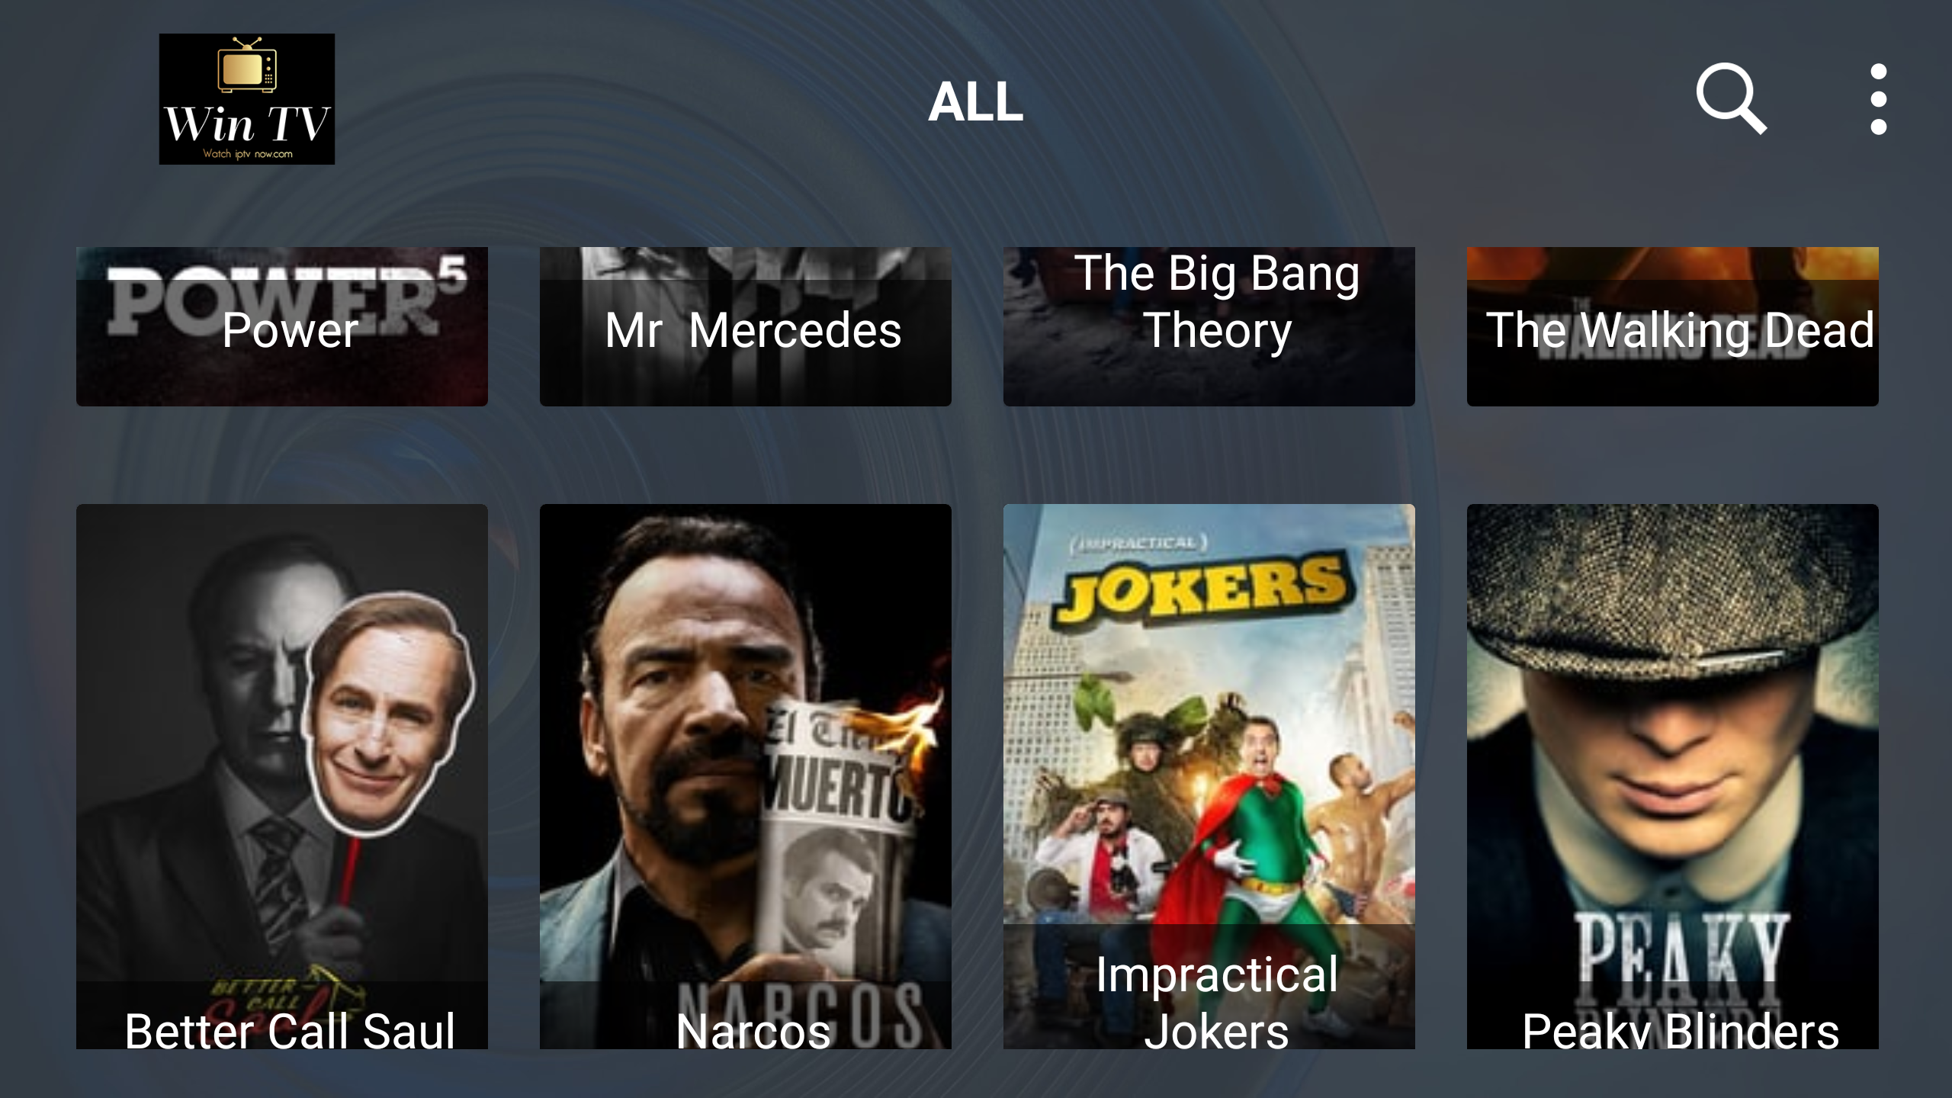Tap the burning newspaper on Narcos poster
The width and height of the screenshot is (1952, 1098).
846,831
